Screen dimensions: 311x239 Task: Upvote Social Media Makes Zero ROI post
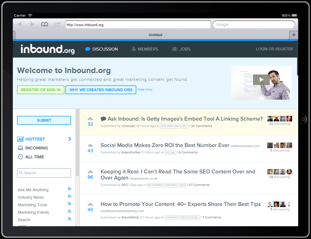(x=90, y=145)
